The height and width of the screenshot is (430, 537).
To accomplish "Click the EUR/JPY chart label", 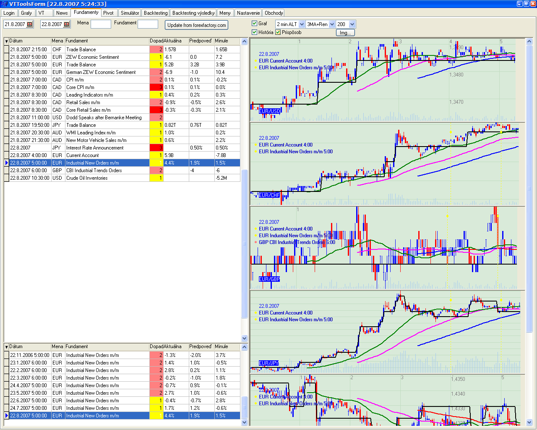I will (269, 363).
